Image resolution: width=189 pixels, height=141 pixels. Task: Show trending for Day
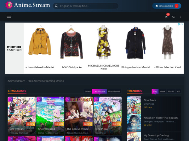tap(155, 91)
